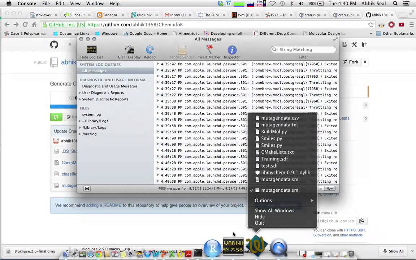This screenshot has width=416, height=260.
Task: Click the red Adblock extension icon
Action: 391,25
